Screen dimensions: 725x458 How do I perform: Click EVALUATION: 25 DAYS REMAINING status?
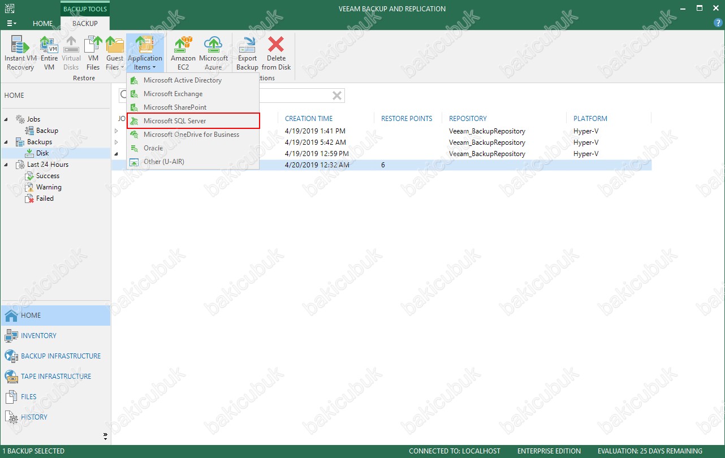(x=650, y=451)
